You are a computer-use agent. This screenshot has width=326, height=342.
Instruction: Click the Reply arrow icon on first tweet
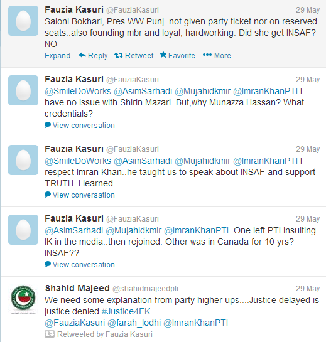[x=82, y=55]
